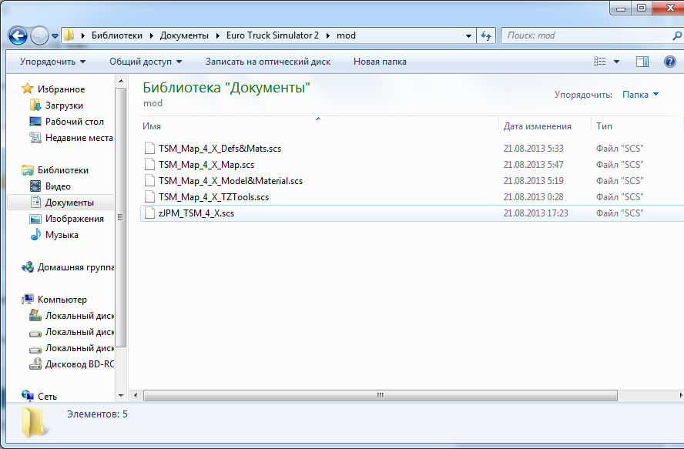Image resolution: width=684 pixels, height=449 pixels.
Task: Click the Поиск: mod search field
Action: coord(585,35)
